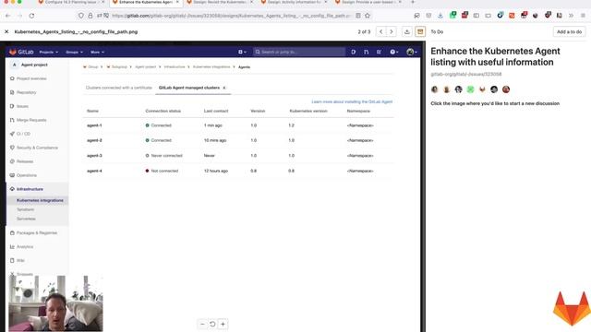The image size is (591, 332).
Task: Click the archive design icon button
Action: pyautogui.click(x=420, y=32)
